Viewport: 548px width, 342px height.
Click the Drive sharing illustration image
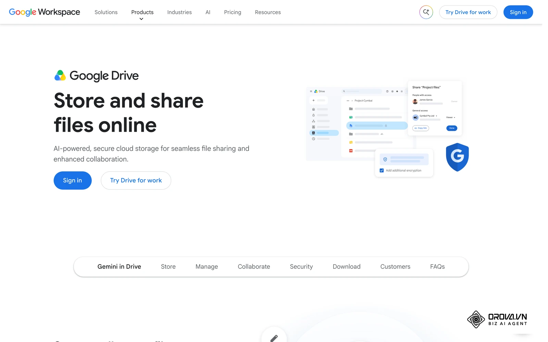tap(387, 129)
